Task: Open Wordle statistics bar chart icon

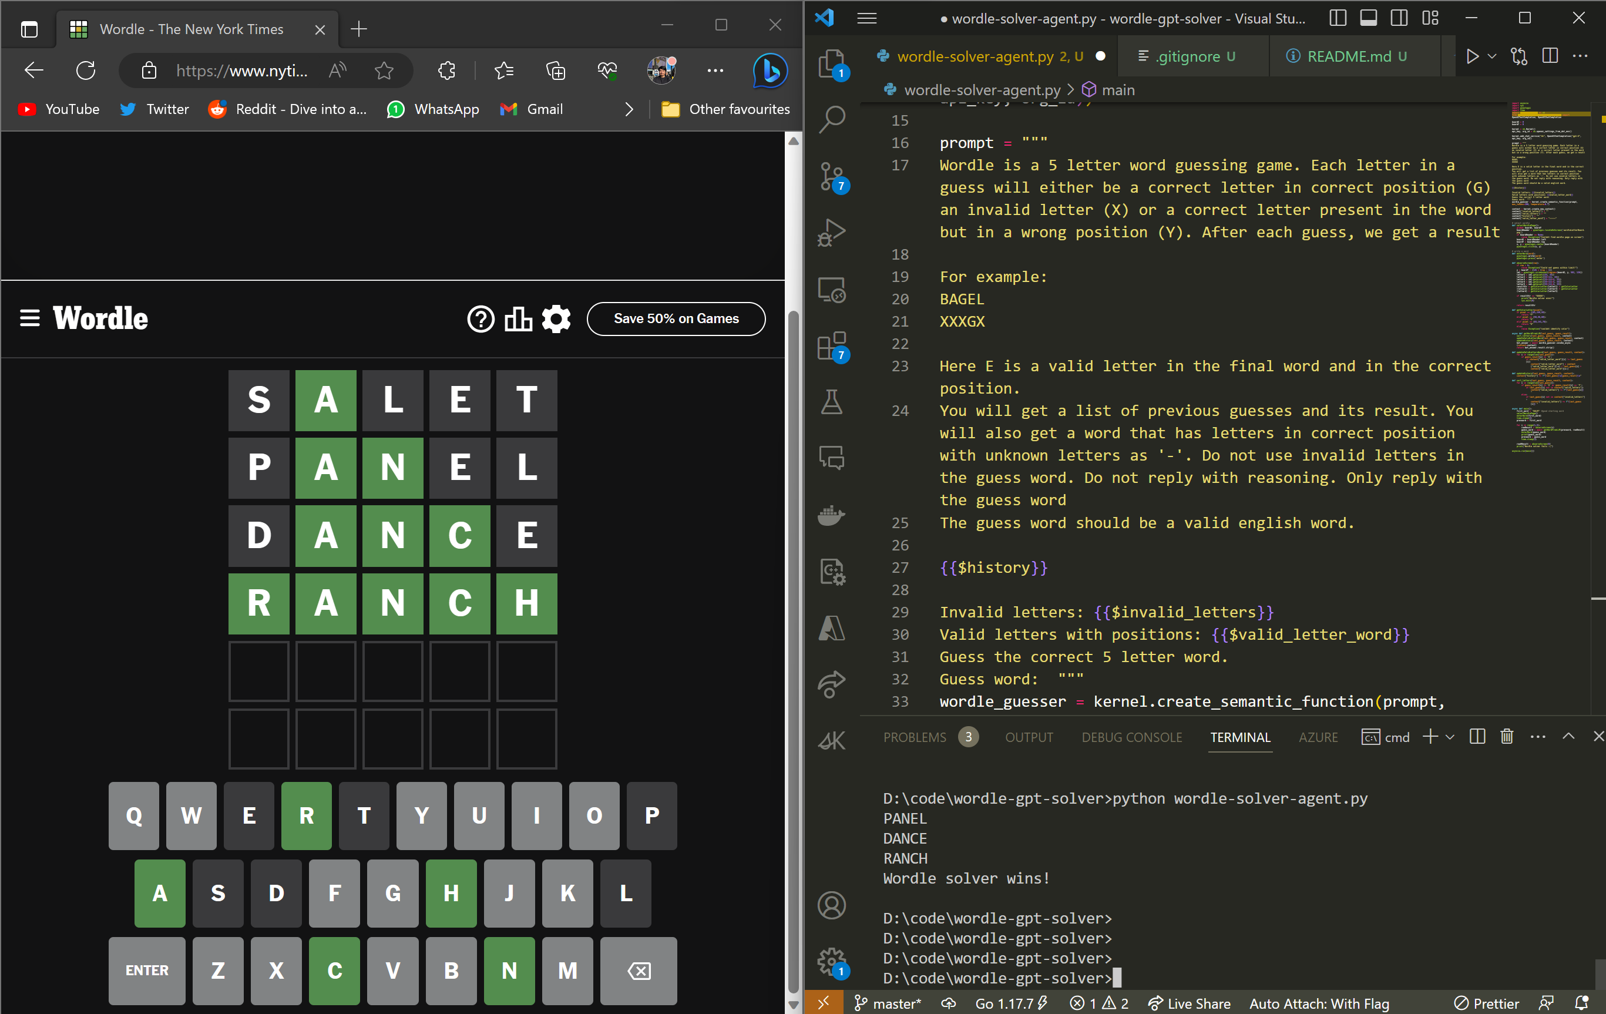Action: coord(518,319)
